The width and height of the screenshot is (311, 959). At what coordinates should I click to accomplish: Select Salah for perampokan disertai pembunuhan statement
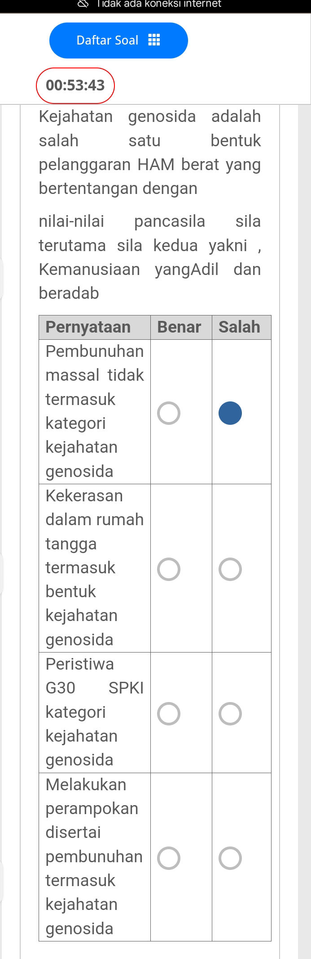coord(230,858)
